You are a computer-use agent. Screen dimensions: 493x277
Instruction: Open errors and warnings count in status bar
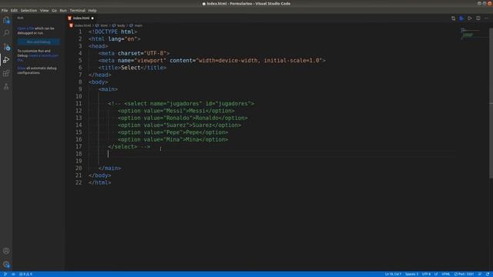coord(25,274)
